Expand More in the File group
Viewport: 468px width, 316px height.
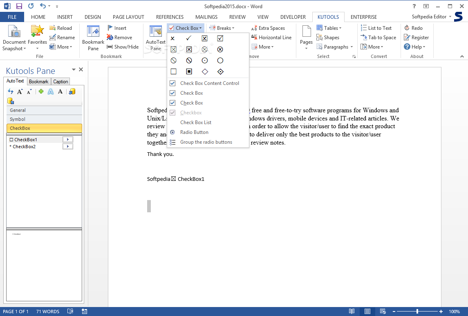tap(61, 47)
